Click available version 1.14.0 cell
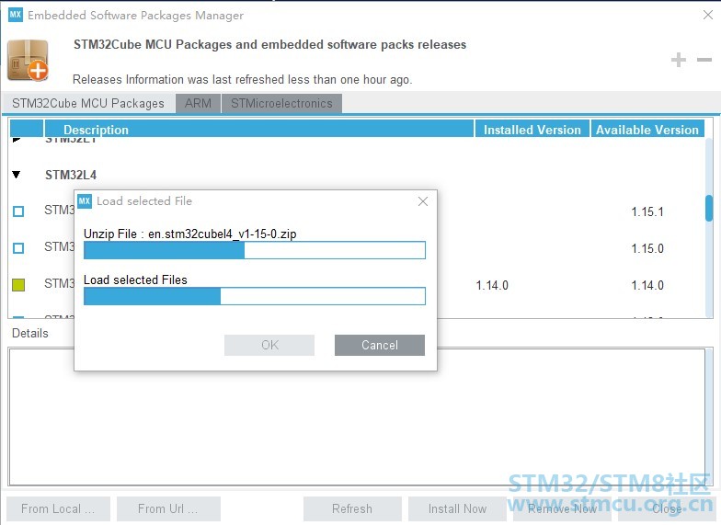 coord(647,285)
